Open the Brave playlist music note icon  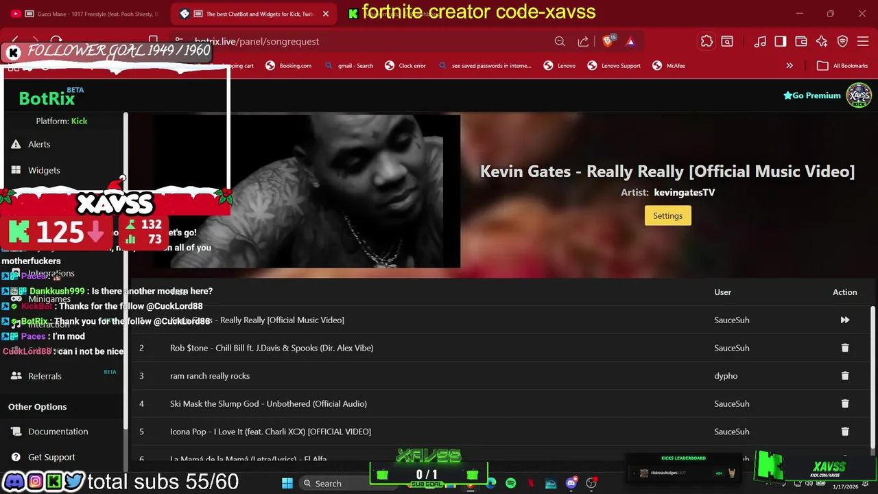coord(760,41)
